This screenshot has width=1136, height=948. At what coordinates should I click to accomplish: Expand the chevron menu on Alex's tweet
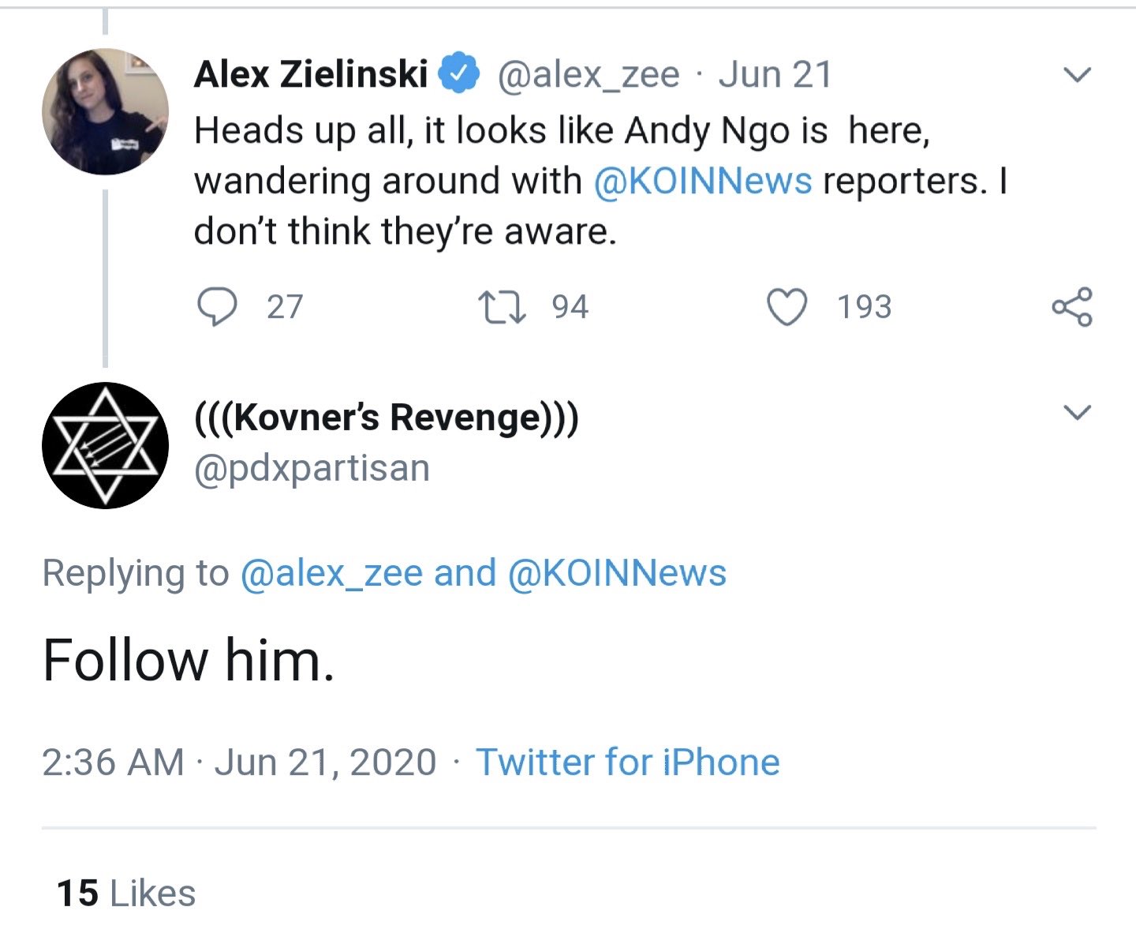click(x=1077, y=75)
